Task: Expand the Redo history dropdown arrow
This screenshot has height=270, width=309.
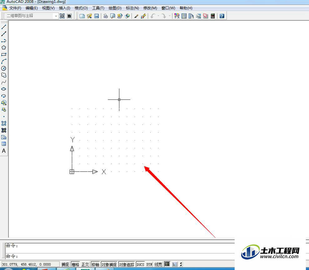Action: pos(169,16)
